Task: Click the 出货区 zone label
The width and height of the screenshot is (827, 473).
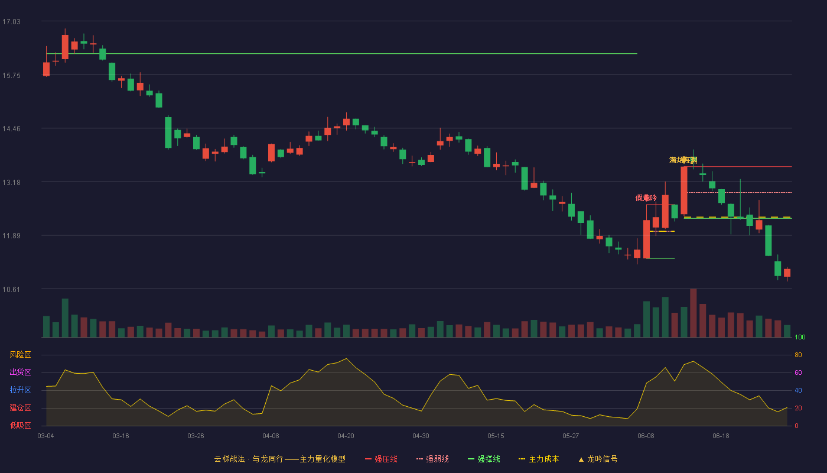Action: coord(20,372)
